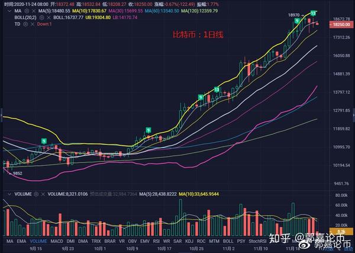This screenshot has height=253, width=355.
Task: Click the purple MA(30):15699.55 legend value
Action: point(125,11)
